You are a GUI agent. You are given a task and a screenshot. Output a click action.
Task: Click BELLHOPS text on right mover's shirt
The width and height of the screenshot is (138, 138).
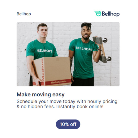click(84, 49)
